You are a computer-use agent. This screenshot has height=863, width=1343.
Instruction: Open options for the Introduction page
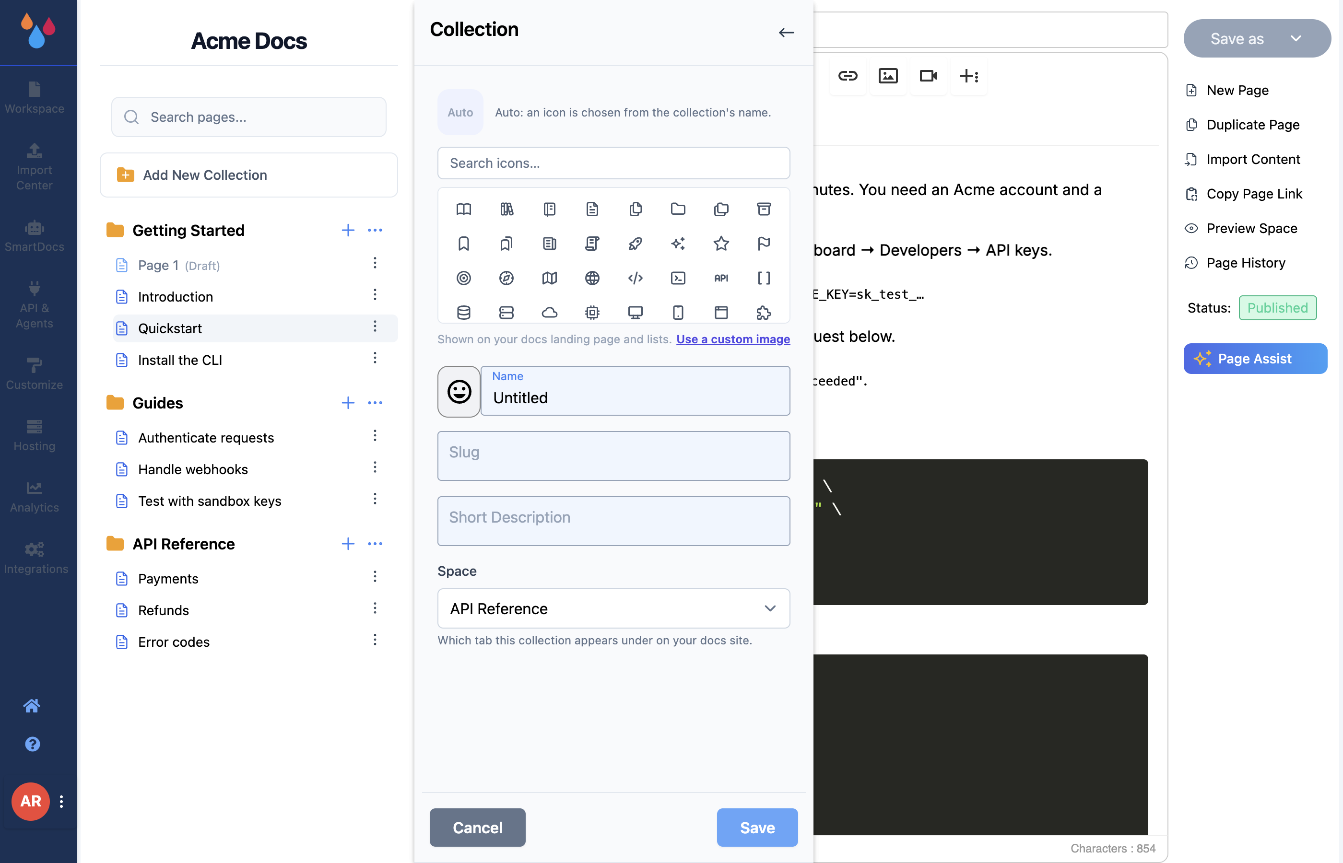click(x=375, y=295)
